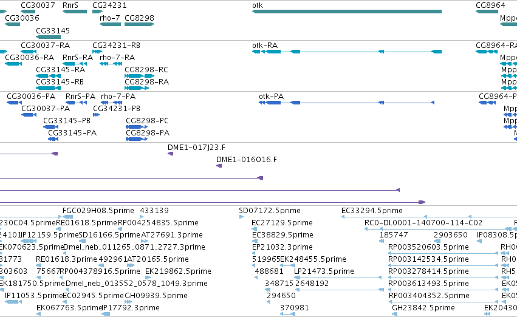The height and width of the screenshot is (317, 517).
Task: Select the RP003404352.5prime EST label
Action: point(429,296)
